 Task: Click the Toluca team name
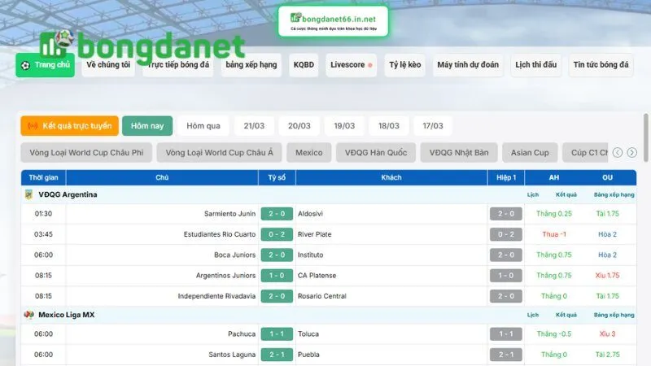(x=308, y=334)
